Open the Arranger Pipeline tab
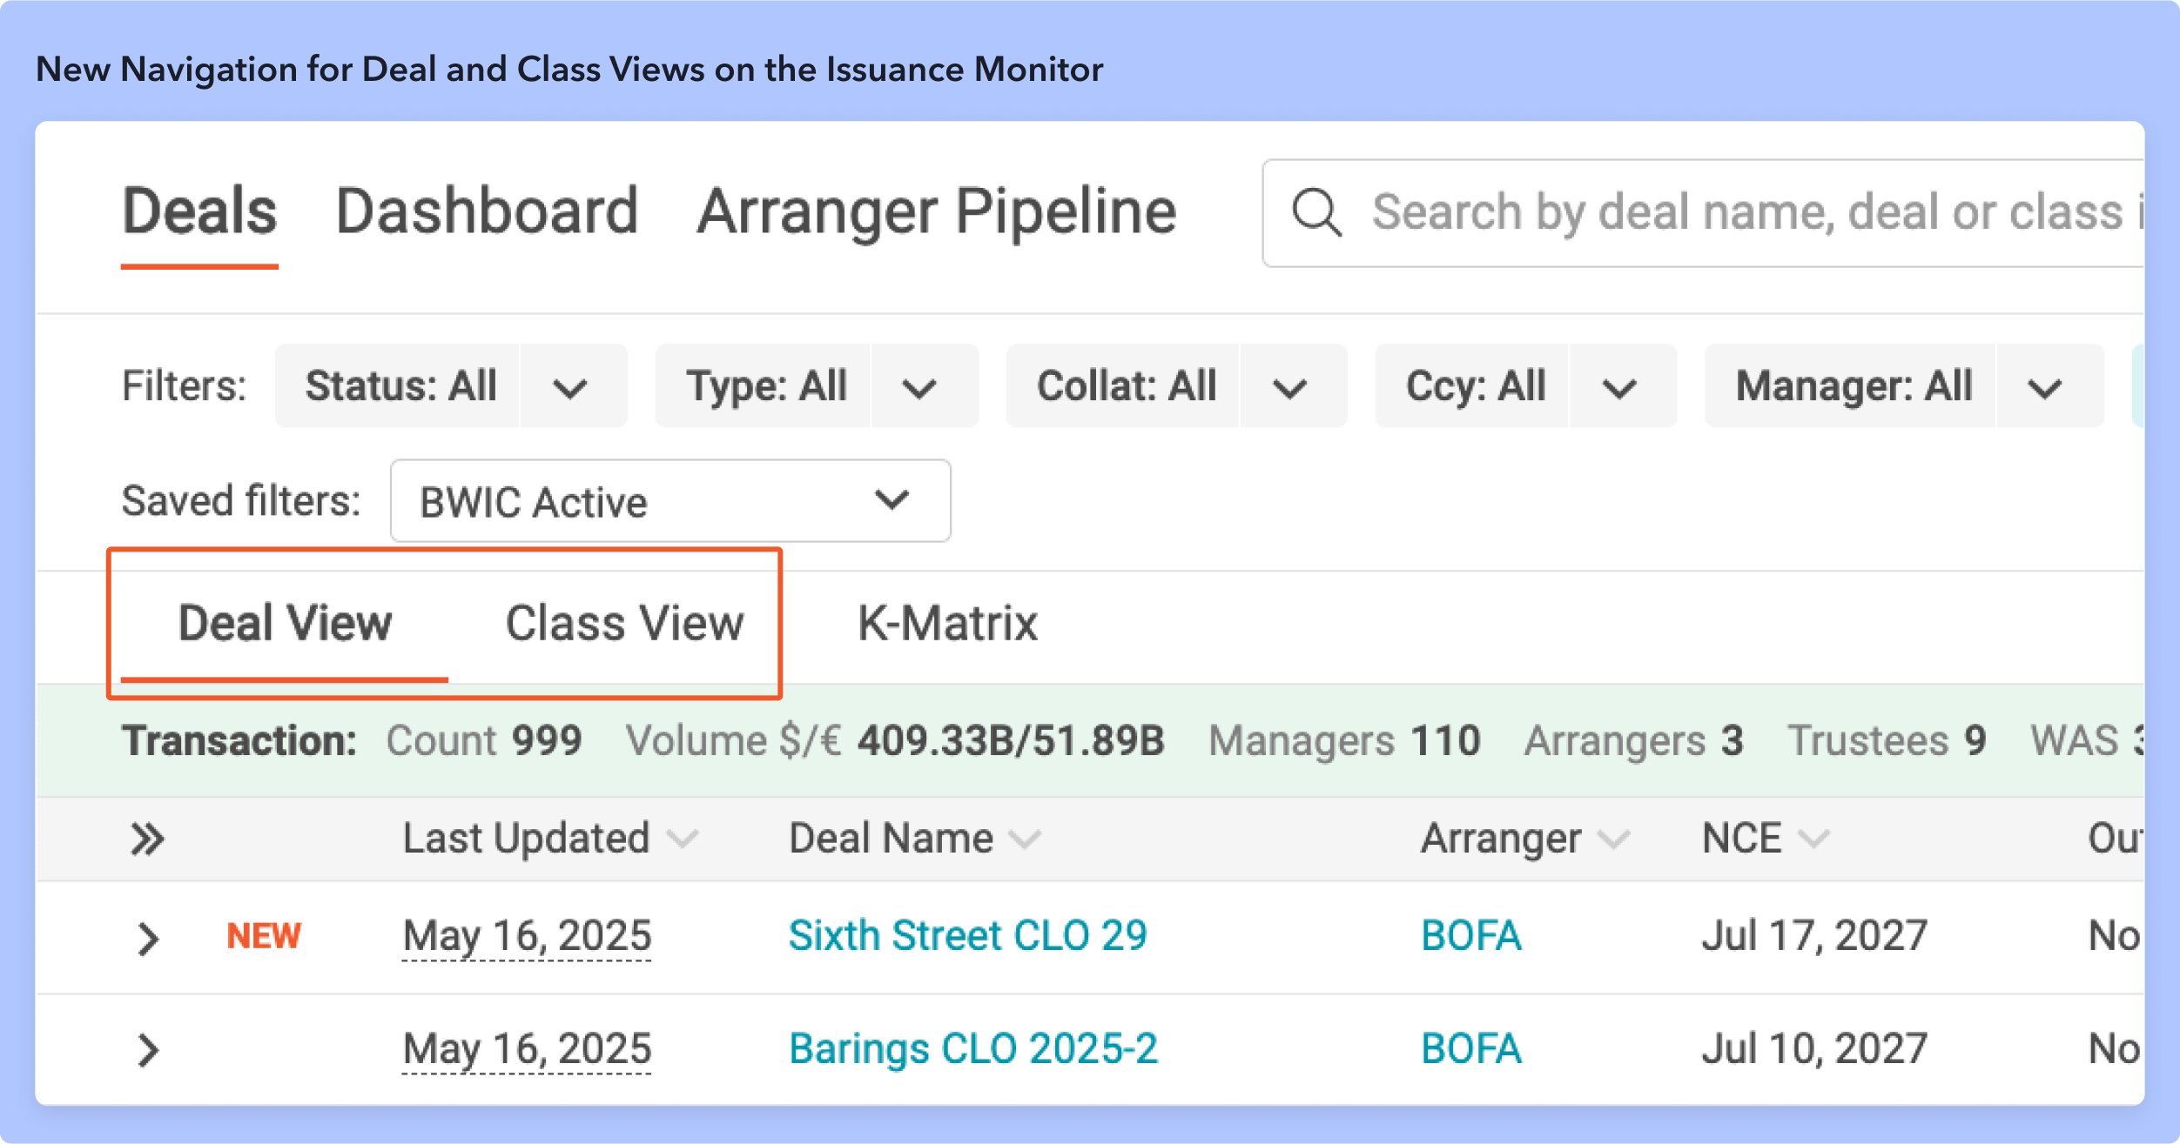The image size is (2180, 1144). pyautogui.click(x=937, y=212)
